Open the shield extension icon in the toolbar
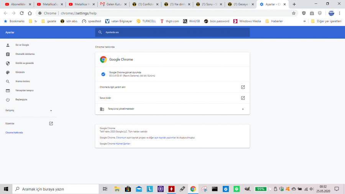This screenshot has width=345, height=194. pyautogui.click(x=304, y=13)
